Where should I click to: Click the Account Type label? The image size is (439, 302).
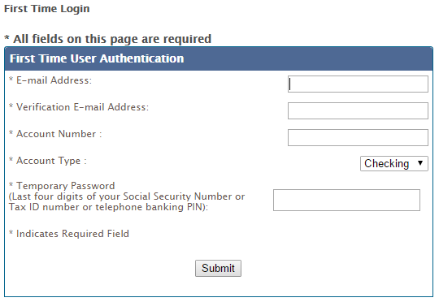51,161
